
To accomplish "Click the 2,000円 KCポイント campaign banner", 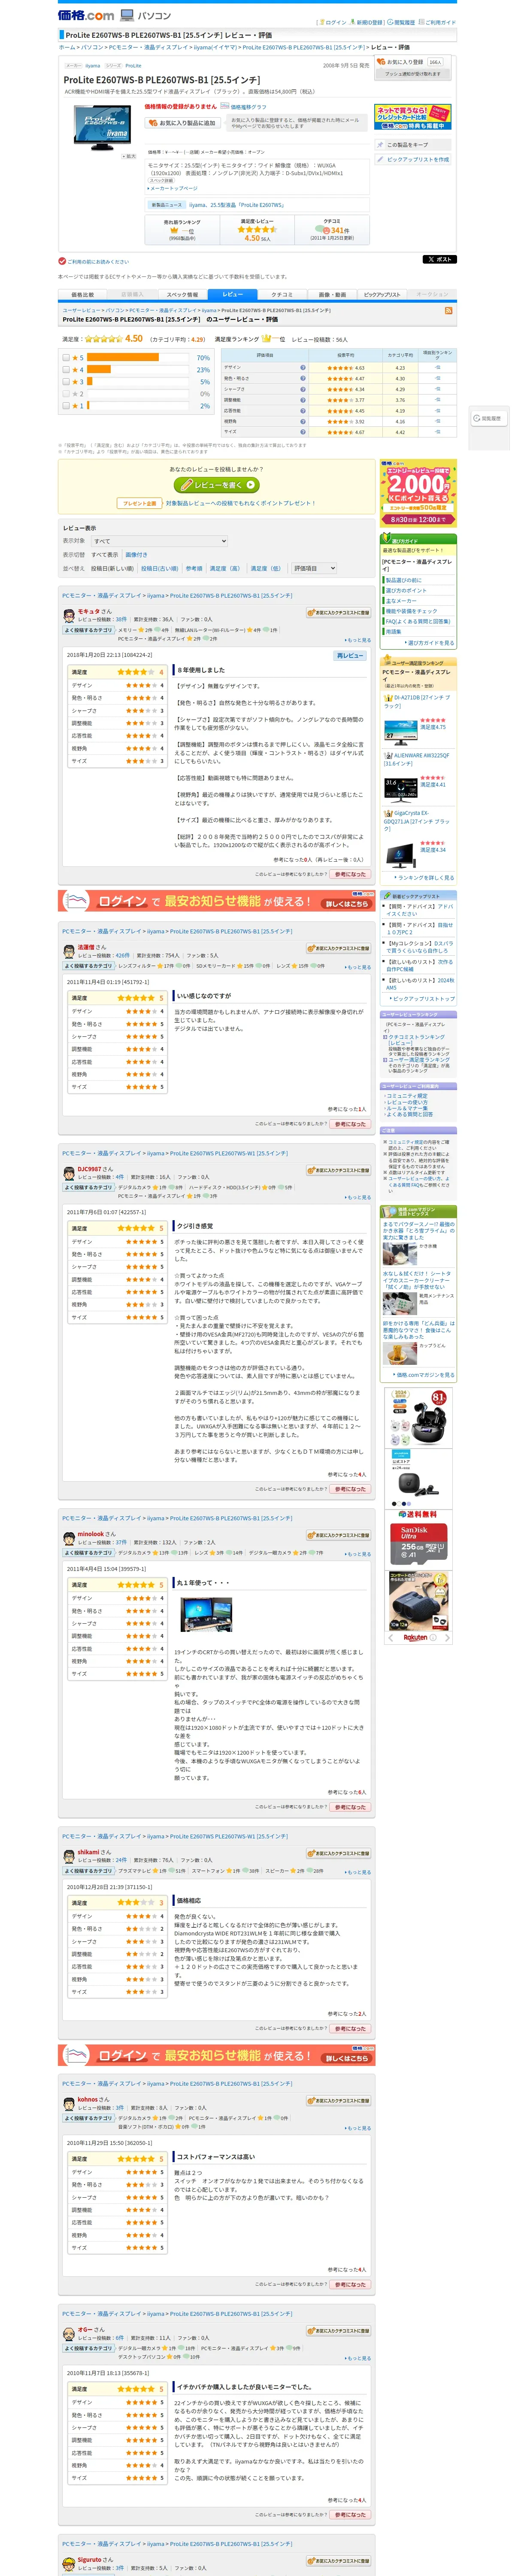I will (x=418, y=493).
